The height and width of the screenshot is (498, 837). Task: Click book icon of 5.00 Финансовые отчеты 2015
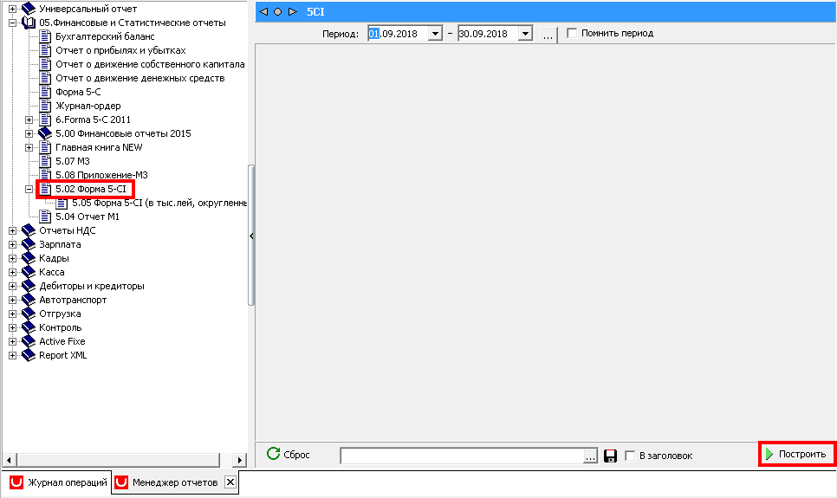(x=45, y=133)
